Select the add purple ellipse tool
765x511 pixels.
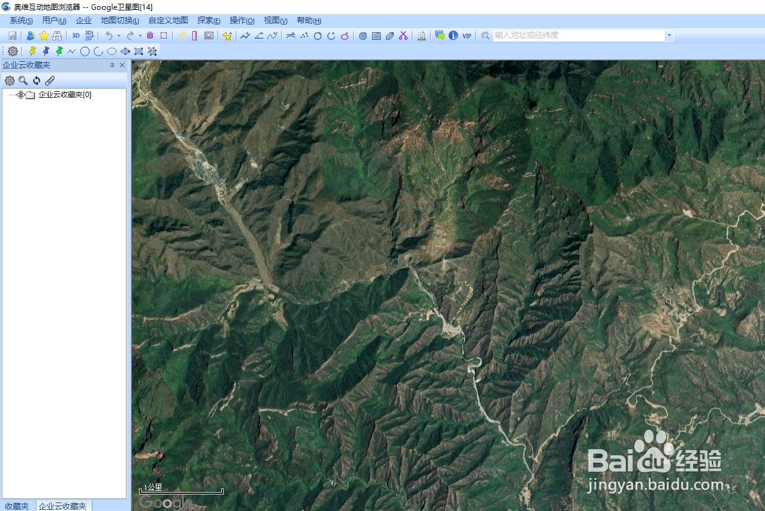coord(345,36)
